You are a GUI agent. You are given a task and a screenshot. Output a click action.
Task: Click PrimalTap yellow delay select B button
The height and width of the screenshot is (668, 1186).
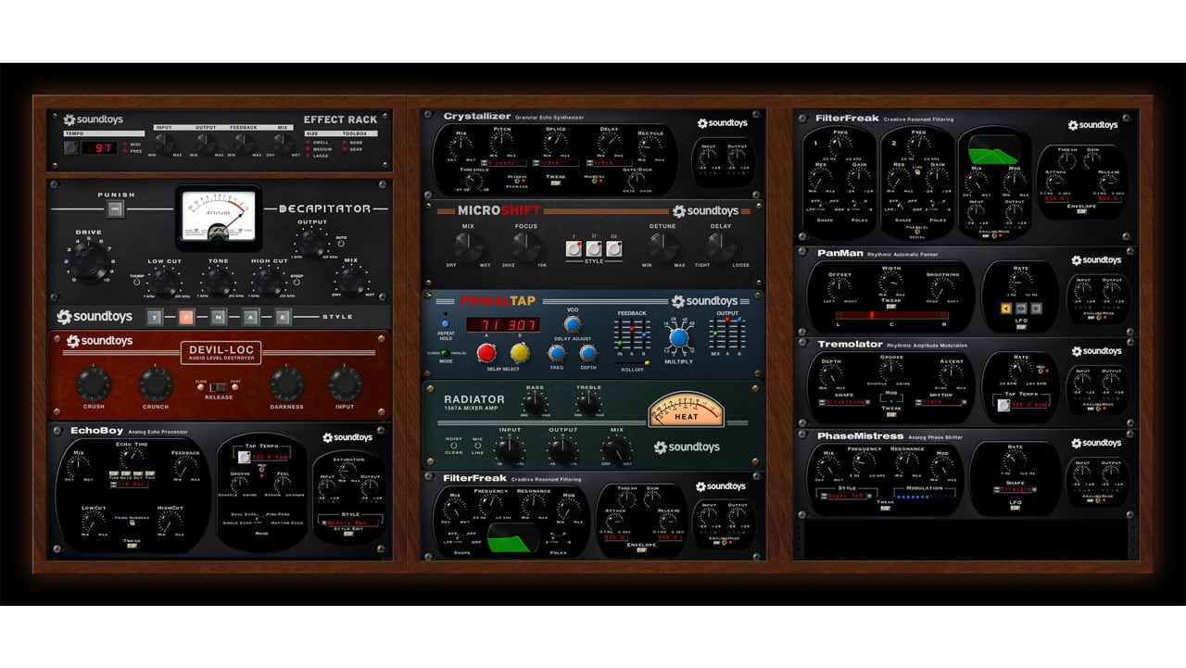pyautogui.click(x=520, y=353)
